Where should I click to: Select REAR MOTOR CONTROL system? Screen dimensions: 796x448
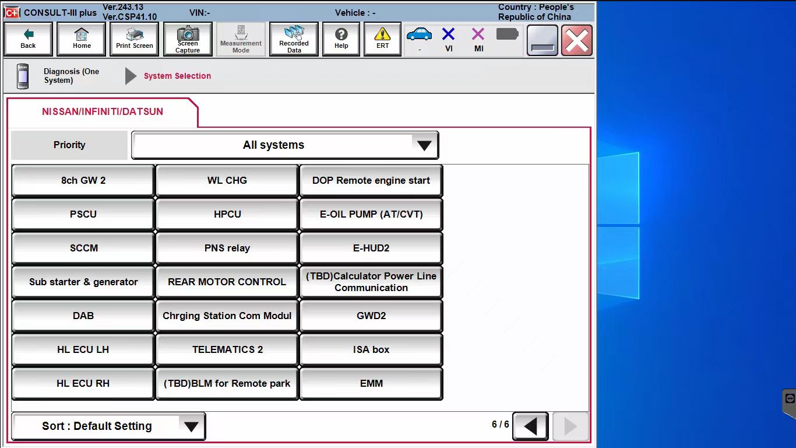point(227,282)
